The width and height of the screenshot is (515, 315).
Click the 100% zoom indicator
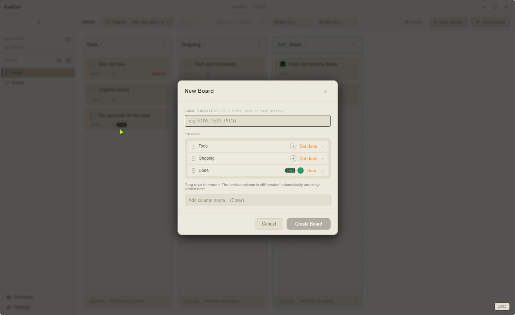pyautogui.click(x=502, y=306)
